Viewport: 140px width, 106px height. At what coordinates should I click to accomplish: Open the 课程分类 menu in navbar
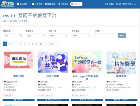click(23, 4)
